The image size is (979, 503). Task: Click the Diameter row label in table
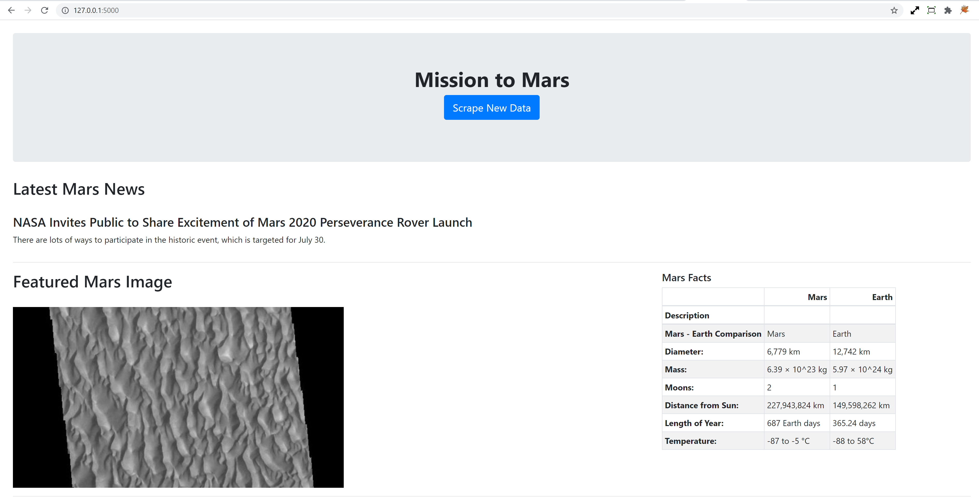pyautogui.click(x=684, y=352)
